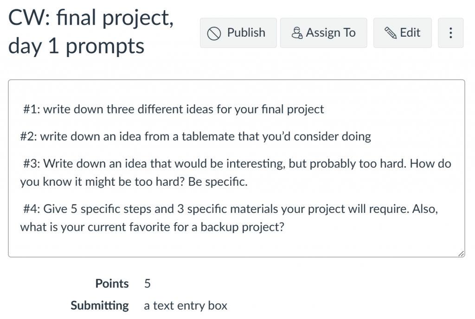Open Assign To settings via its label

330,32
